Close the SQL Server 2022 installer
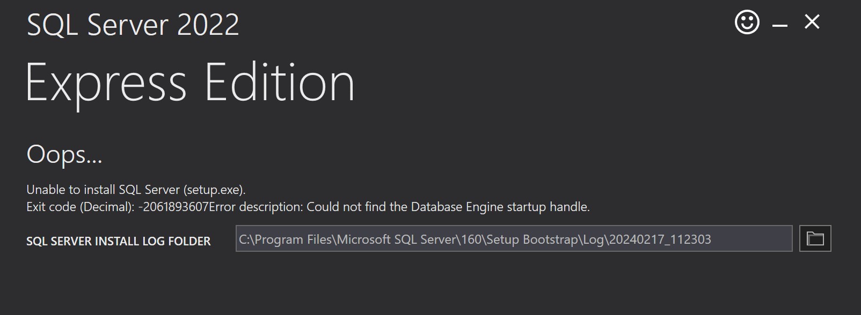The image size is (861, 315). (x=812, y=22)
